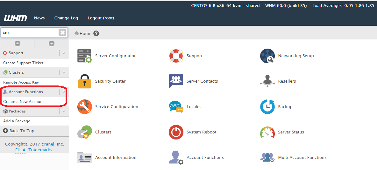The width and height of the screenshot is (377, 170).
Task: Open the Change Log menu item
Action: click(x=66, y=18)
